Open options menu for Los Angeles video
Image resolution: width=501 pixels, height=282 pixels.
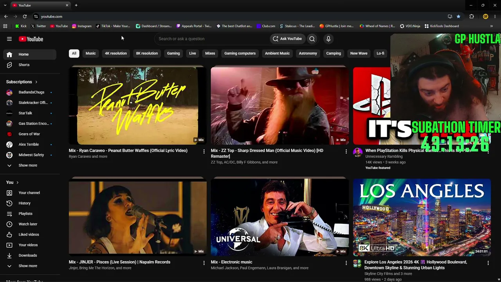pos(488,263)
